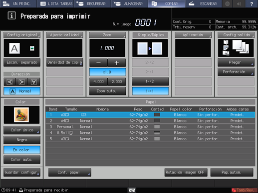Click original orientation 'A' preview icon

coord(14,48)
